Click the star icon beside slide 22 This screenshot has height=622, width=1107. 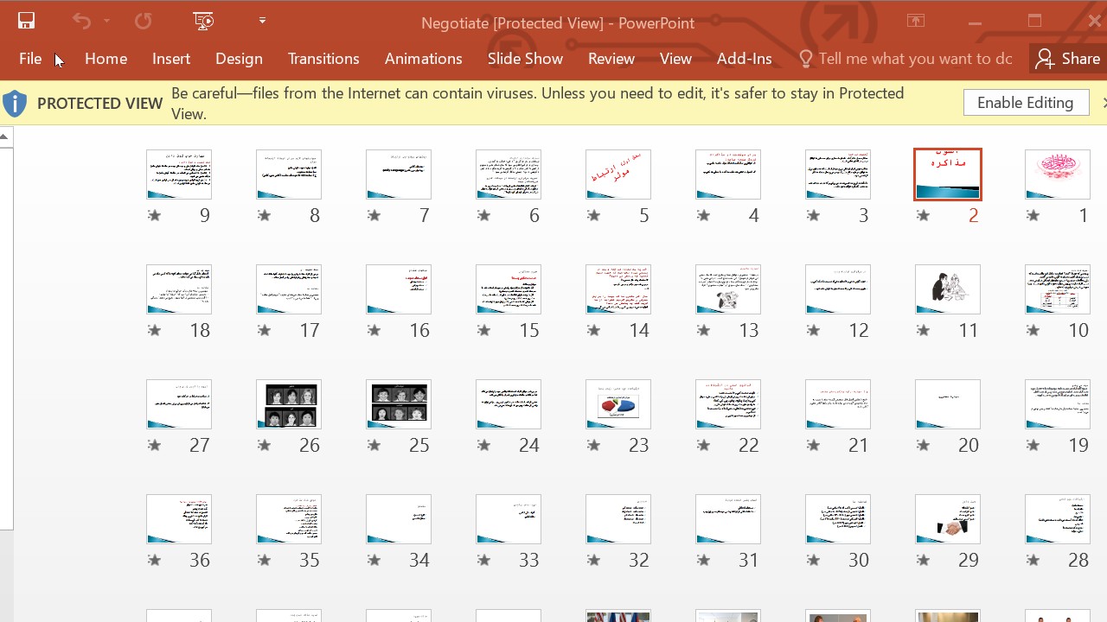pos(703,446)
